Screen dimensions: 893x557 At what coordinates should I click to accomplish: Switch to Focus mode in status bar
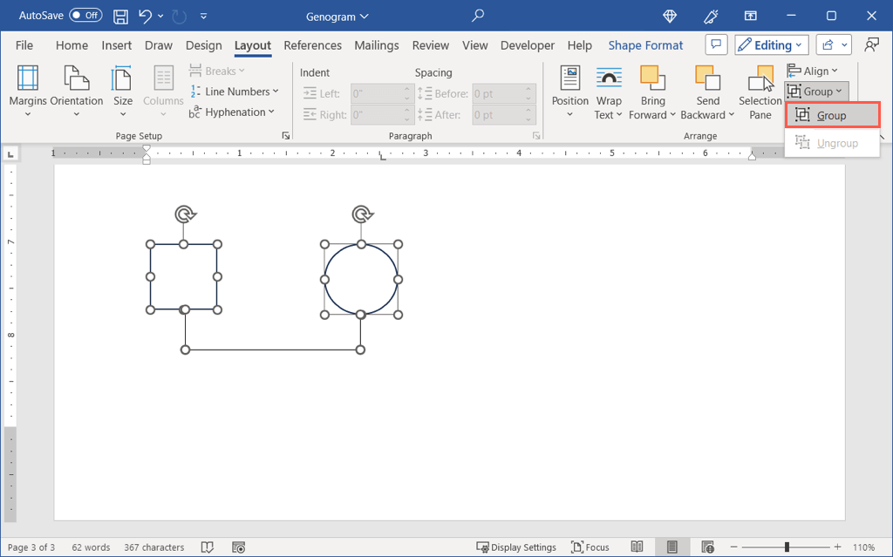(590, 547)
